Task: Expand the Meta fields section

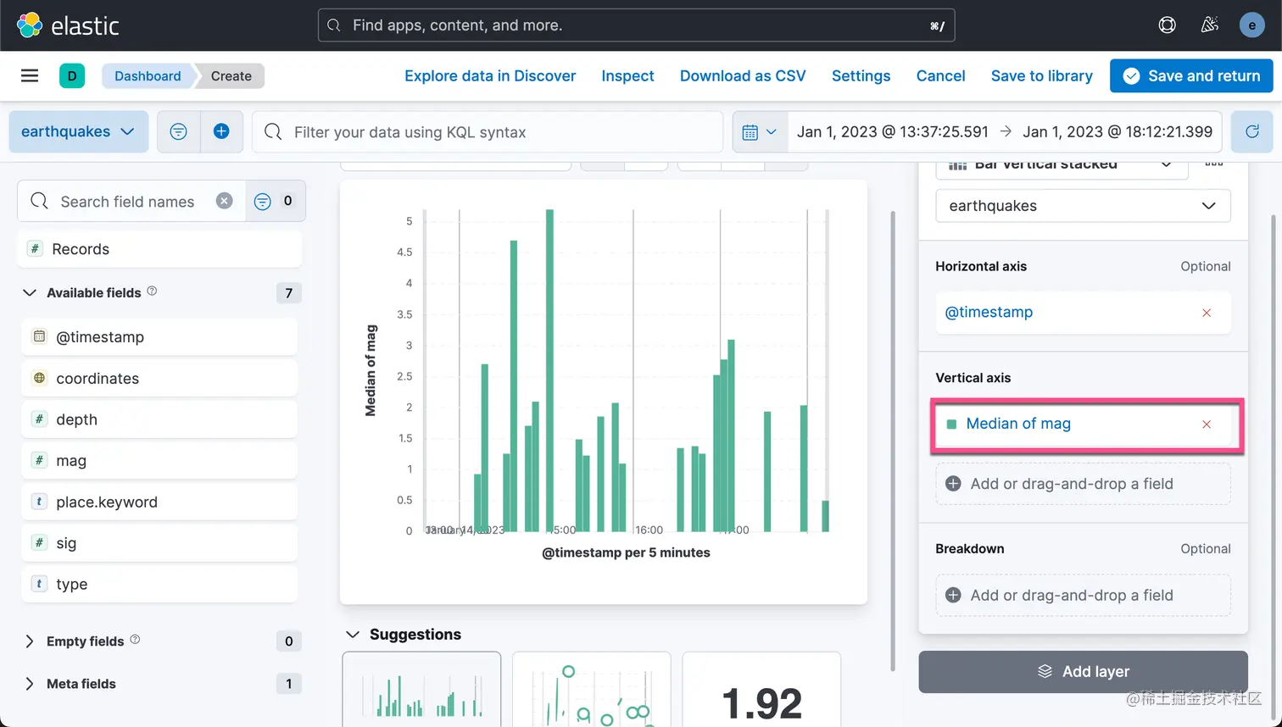Action: pyautogui.click(x=30, y=684)
